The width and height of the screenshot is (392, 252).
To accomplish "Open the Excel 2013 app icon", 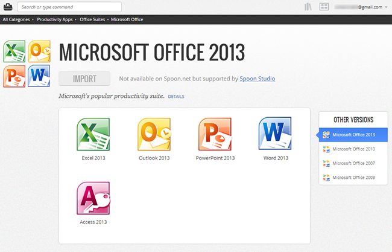I will (x=93, y=134).
